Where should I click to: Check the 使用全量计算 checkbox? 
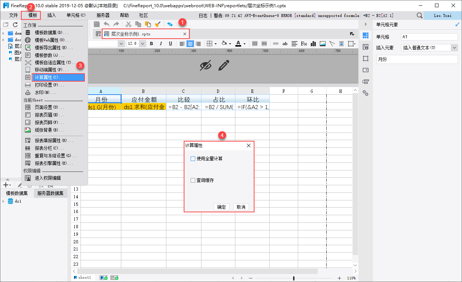[x=193, y=159]
